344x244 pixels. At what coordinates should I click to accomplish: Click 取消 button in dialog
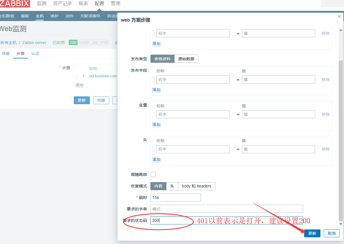tap(332, 233)
